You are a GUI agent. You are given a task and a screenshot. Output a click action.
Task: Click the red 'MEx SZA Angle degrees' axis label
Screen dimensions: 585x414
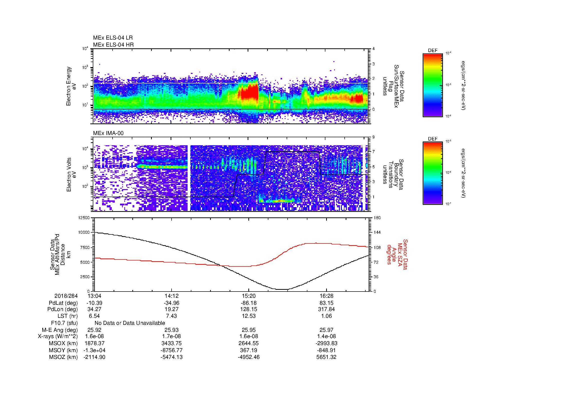tap(397, 254)
